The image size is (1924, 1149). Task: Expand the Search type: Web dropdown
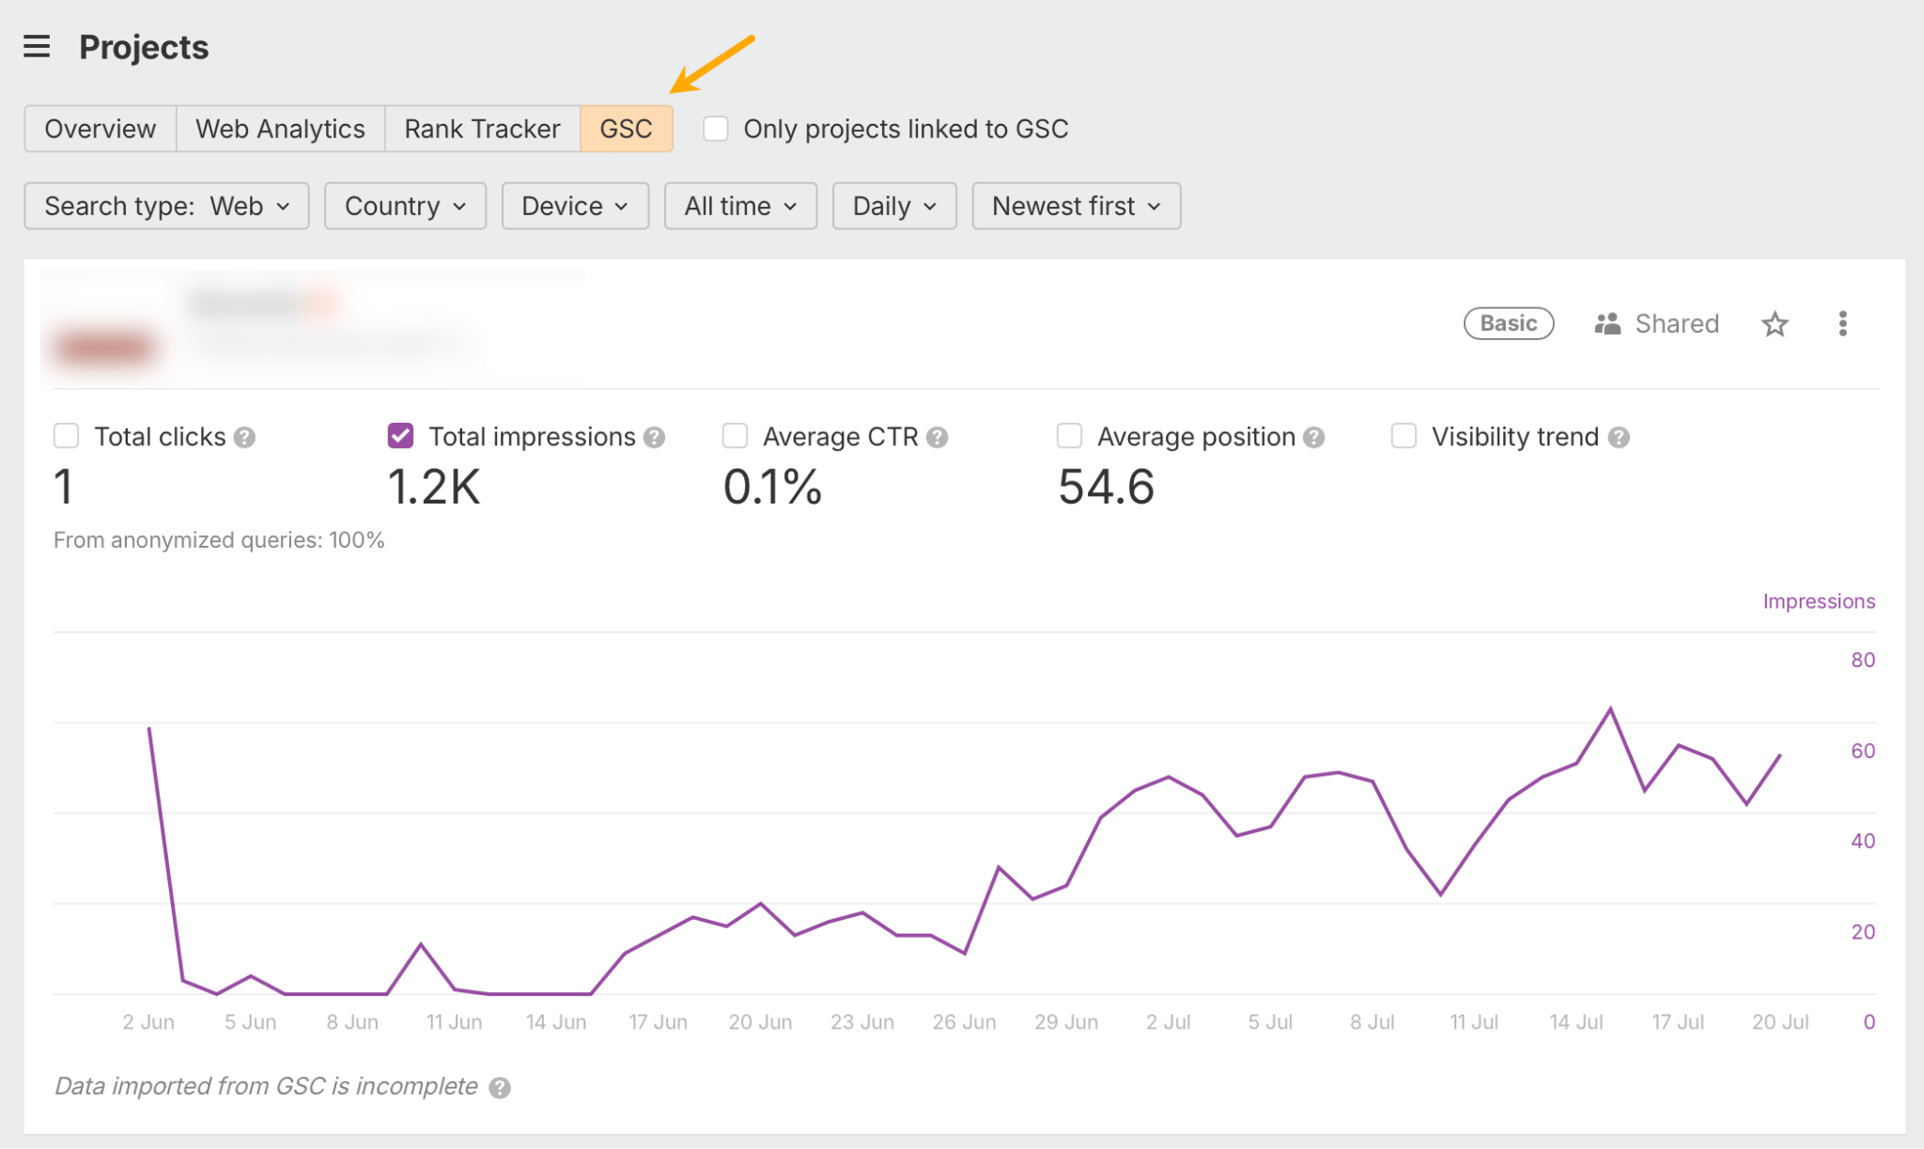coord(166,206)
